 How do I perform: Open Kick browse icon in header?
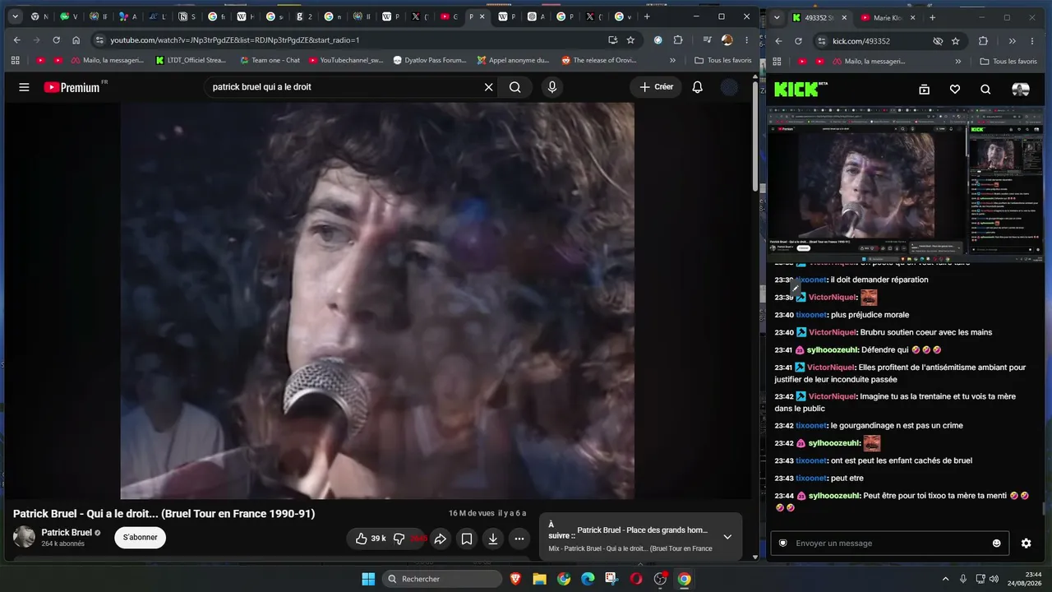click(924, 90)
